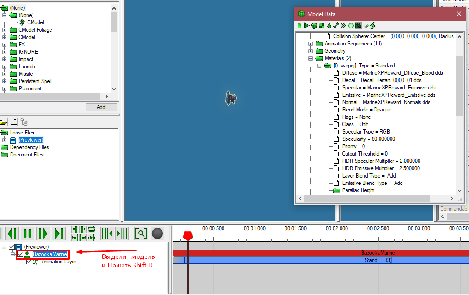Select the Loose Files folder
The height and width of the screenshot is (295, 469).
[22, 133]
